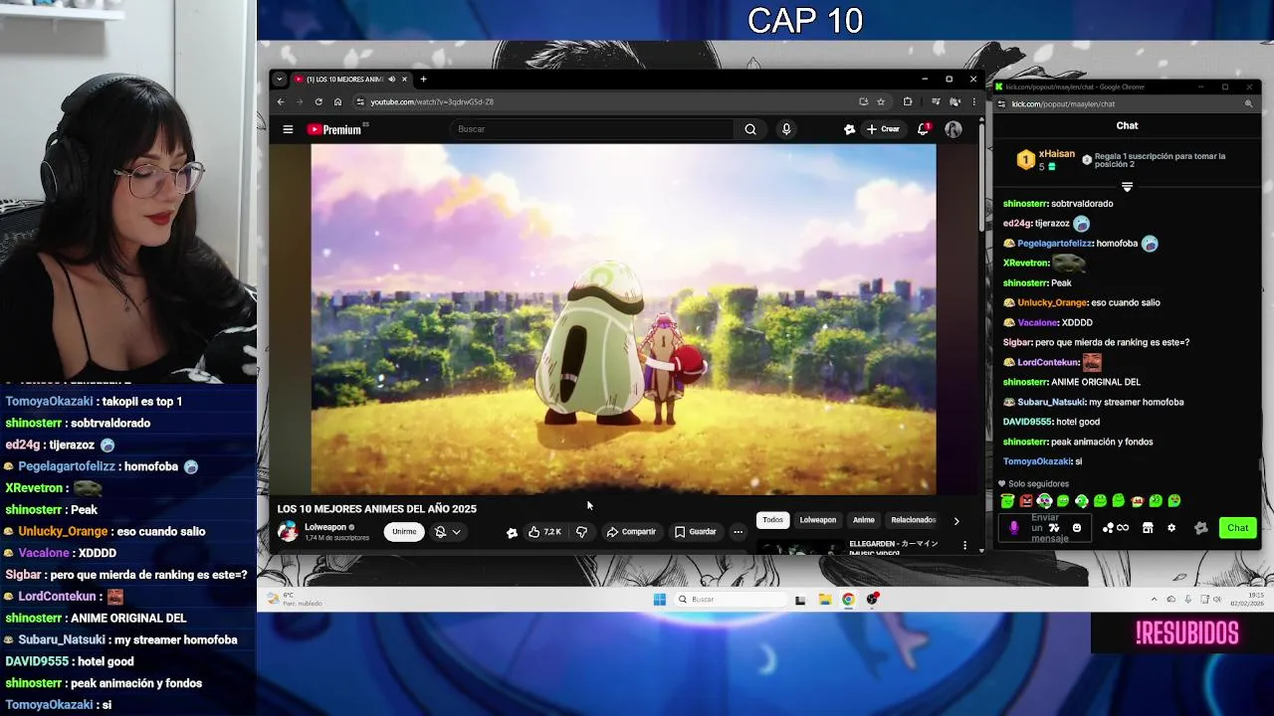Go to the YouTube Premium home logo
Image resolution: width=1274 pixels, height=716 pixels.
(334, 129)
